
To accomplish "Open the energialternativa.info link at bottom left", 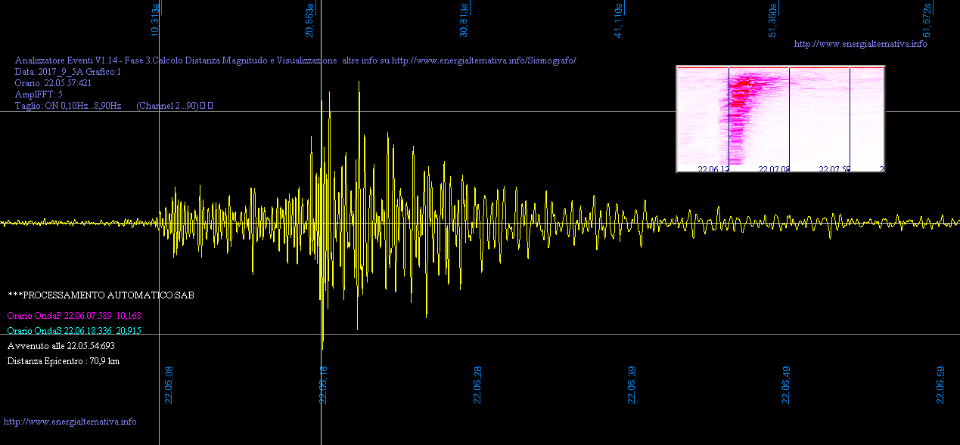I will (x=70, y=422).
